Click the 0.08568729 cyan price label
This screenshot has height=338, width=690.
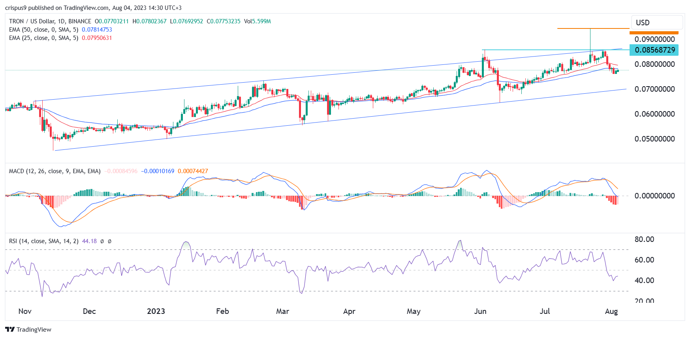pyautogui.click(x=654, y=50)
